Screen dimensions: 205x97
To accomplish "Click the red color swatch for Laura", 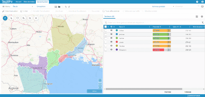I will click(117, 42).
